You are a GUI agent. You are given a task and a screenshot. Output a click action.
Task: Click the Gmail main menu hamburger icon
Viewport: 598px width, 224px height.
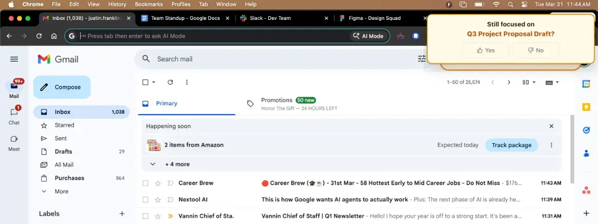click(14, 59)
